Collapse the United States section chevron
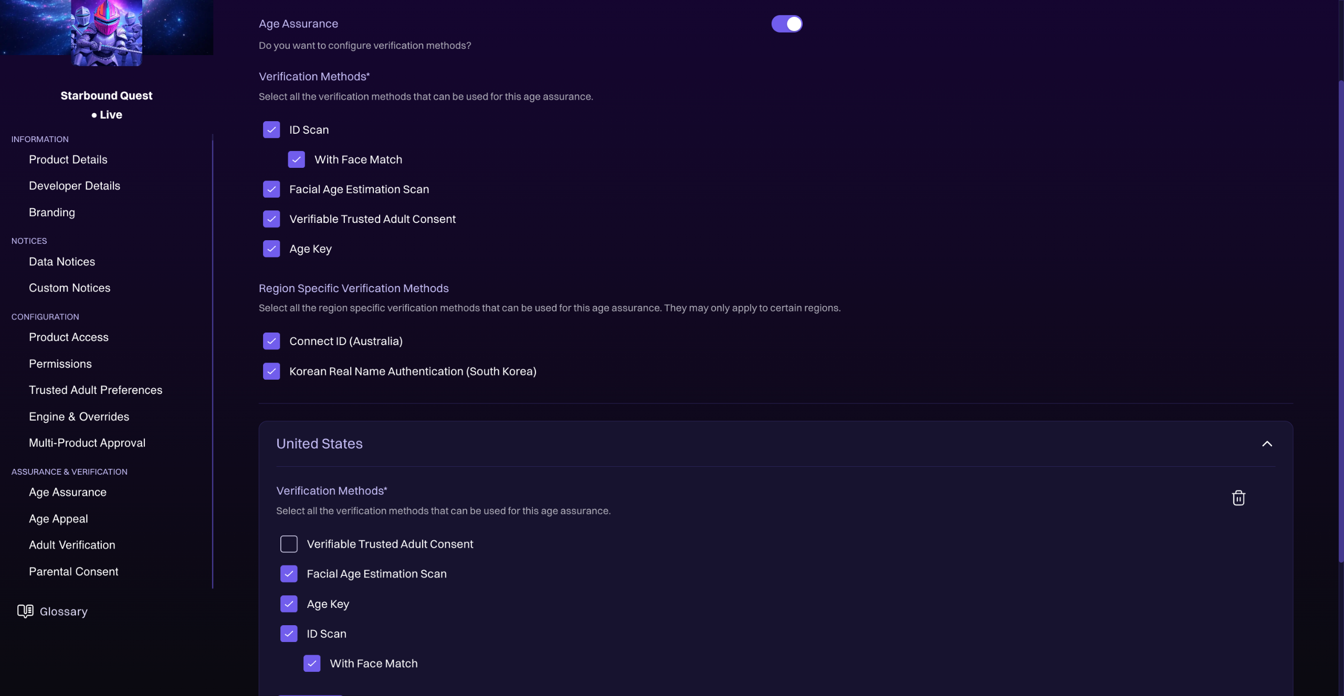This screenshot has width=1344, height=696. tap(1267, 444)
